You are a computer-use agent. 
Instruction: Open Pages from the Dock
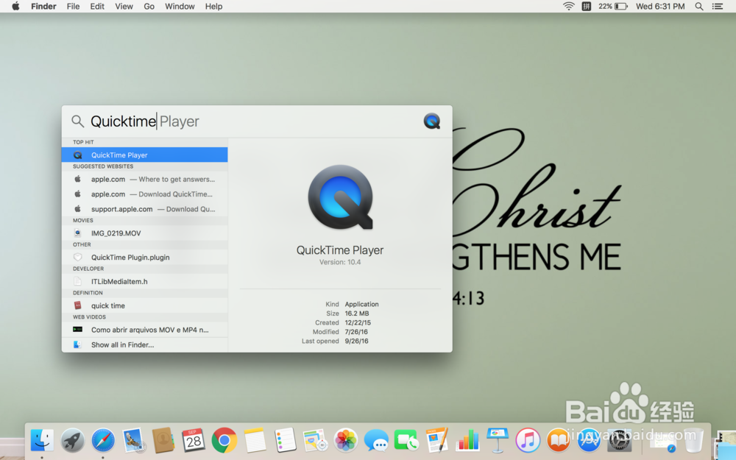pos(437,440)
